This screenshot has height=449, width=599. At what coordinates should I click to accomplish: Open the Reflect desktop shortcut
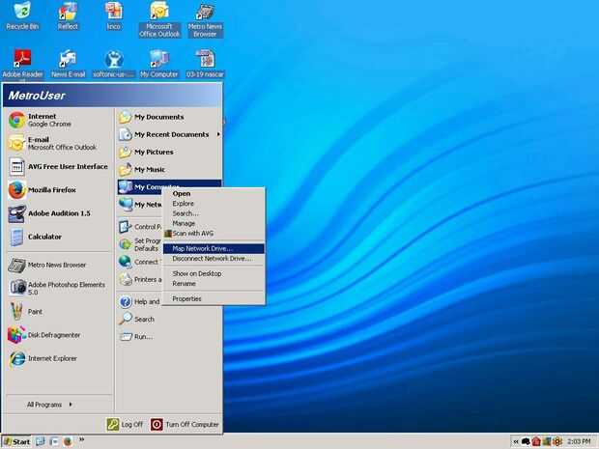[x=68, y=16]
